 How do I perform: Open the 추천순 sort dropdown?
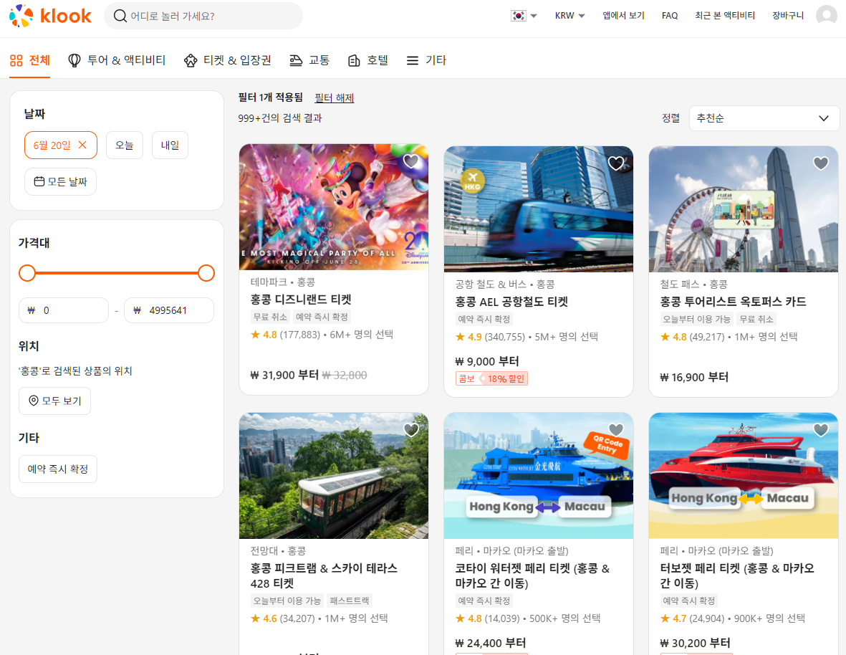coord(764,118)
